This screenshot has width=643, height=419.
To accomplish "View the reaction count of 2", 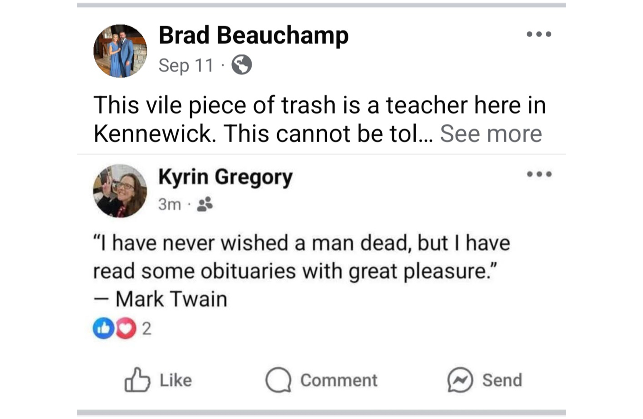I will pos(147,329).
